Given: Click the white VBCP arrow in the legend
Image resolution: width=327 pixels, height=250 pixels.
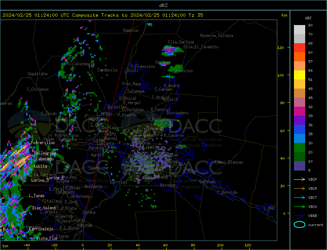Looking at the screenshot, I should click(x=299, y=179).
